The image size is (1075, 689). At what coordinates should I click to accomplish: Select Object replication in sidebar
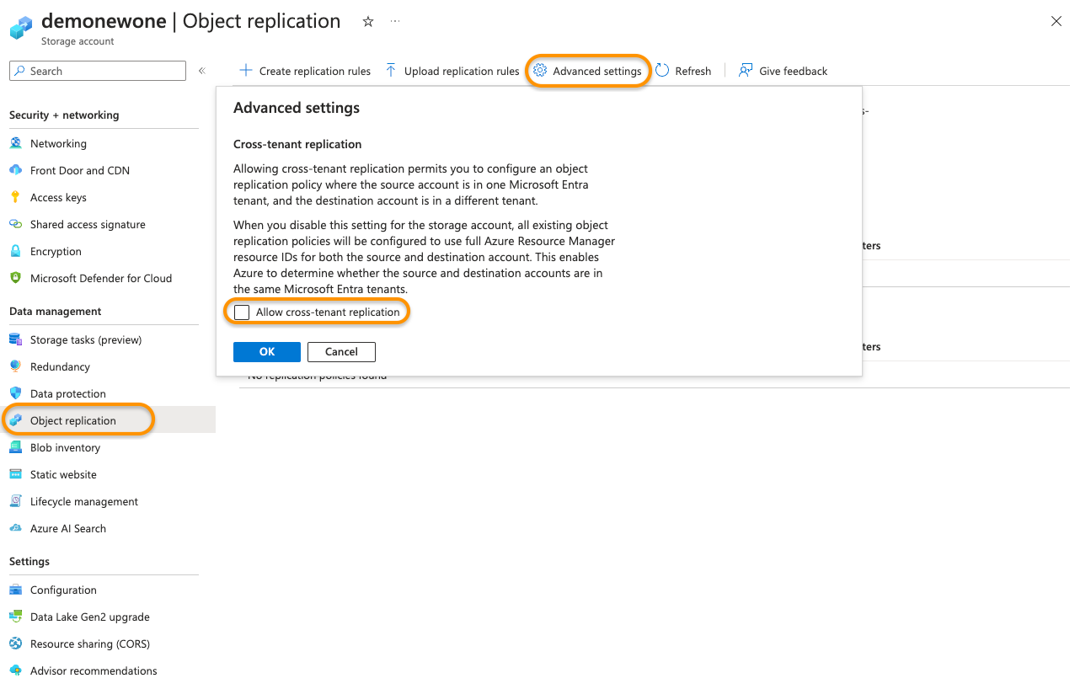[73, 421]
